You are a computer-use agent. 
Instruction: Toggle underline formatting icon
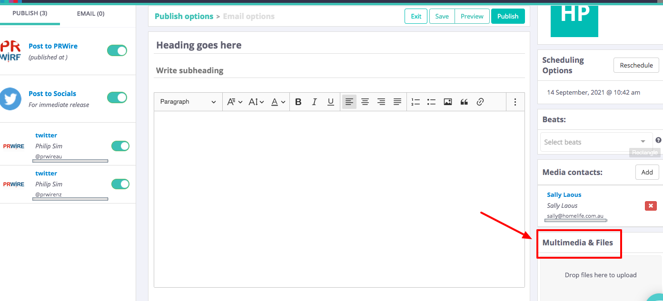tap(330, 102)
